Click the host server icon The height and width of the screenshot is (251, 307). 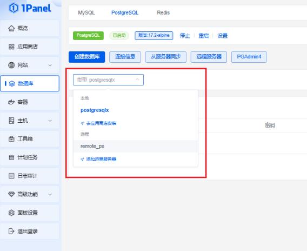11,121
